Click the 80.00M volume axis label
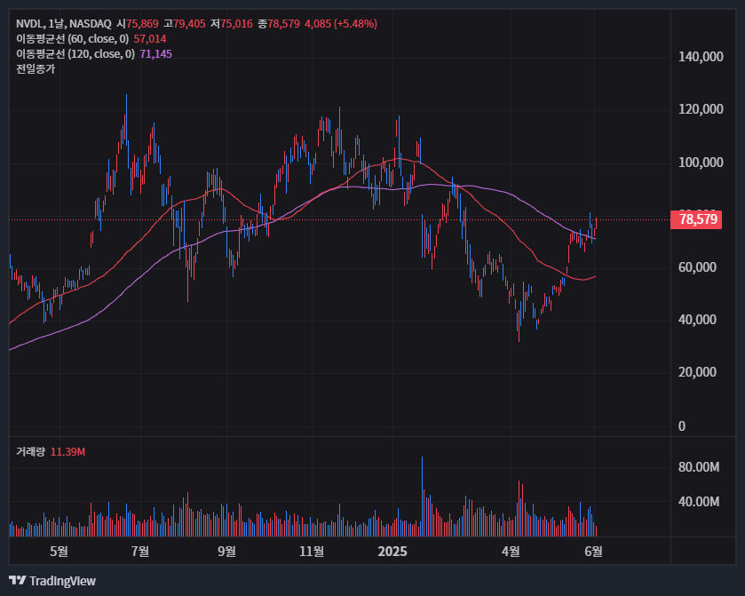This screenshot has width=745, height=596. (x=699, y=467)
